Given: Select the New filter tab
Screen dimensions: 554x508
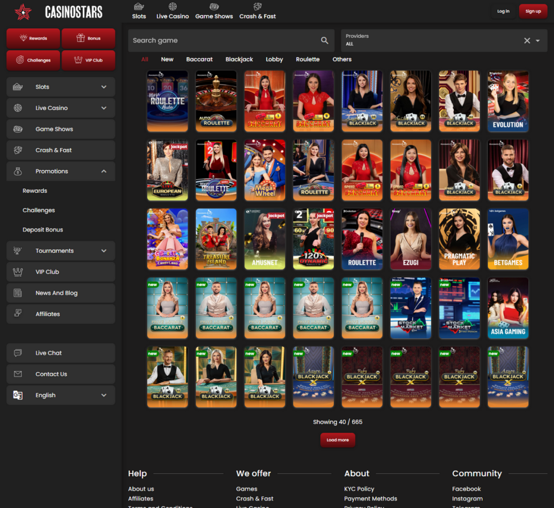Looking at the screenshot, I should pyautogui.click(x=167, y=60).
